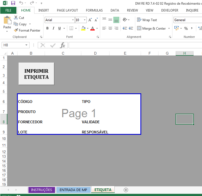Open the DEVELOPER ribbon tab
This screenshot has width=202, height=196.
point(170,10)
